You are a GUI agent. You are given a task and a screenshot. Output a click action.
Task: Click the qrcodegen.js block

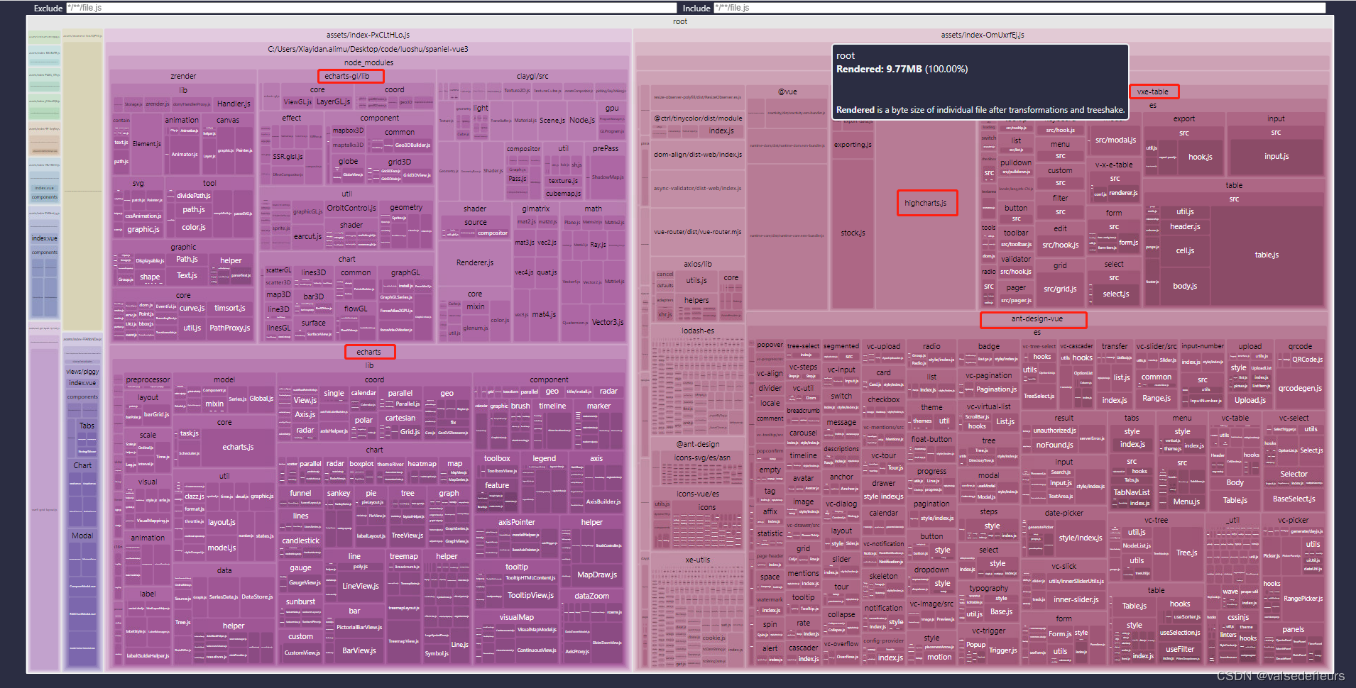click(x=1300, y=388)
